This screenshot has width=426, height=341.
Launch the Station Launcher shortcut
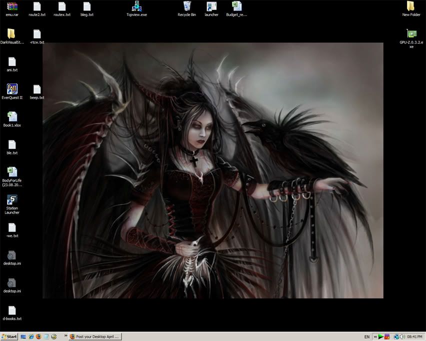click(12, 200)
